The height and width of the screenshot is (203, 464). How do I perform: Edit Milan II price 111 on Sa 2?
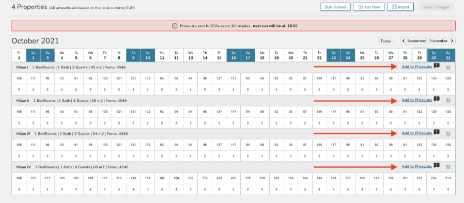point(33,112)
